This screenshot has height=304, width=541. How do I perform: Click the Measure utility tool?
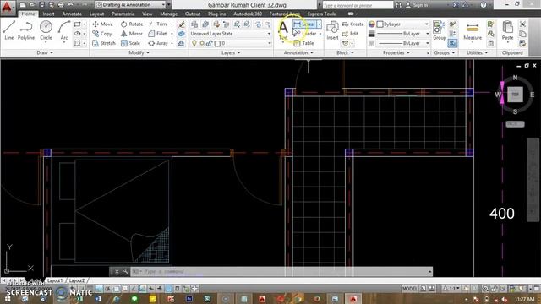tap(473, 31)
